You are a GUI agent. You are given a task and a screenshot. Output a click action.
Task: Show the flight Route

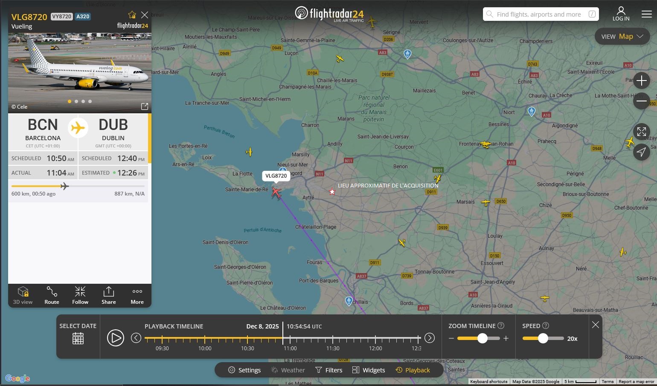pos(52,295)
